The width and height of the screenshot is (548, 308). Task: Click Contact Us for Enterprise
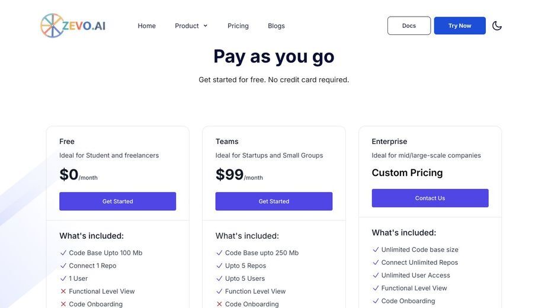coord(430,198)
